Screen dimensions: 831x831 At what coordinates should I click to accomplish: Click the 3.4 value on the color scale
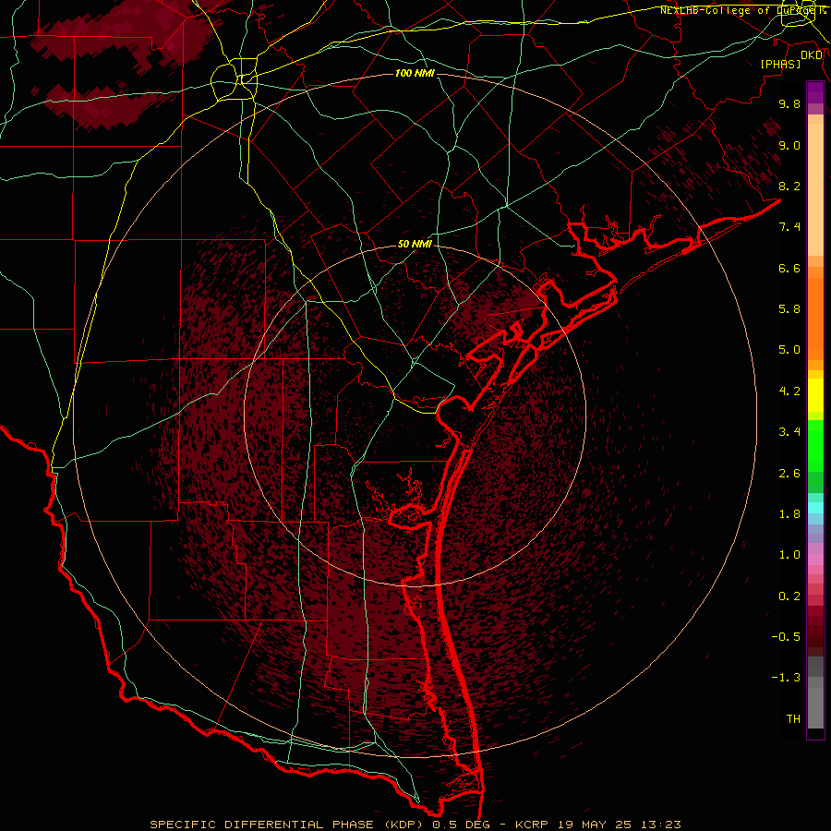click(789, 432)
